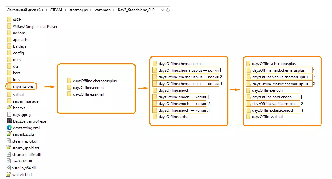Click the DayZServer_x64.exe file name
The image size is (332, 179).
click(29, 121)
